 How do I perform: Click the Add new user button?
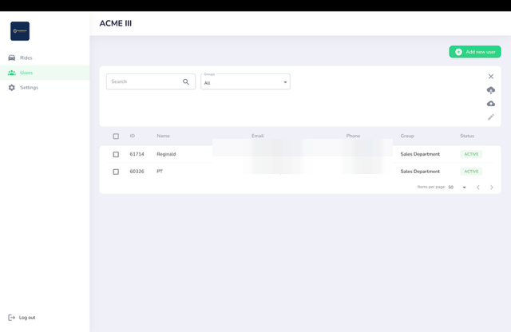(475, 52)
